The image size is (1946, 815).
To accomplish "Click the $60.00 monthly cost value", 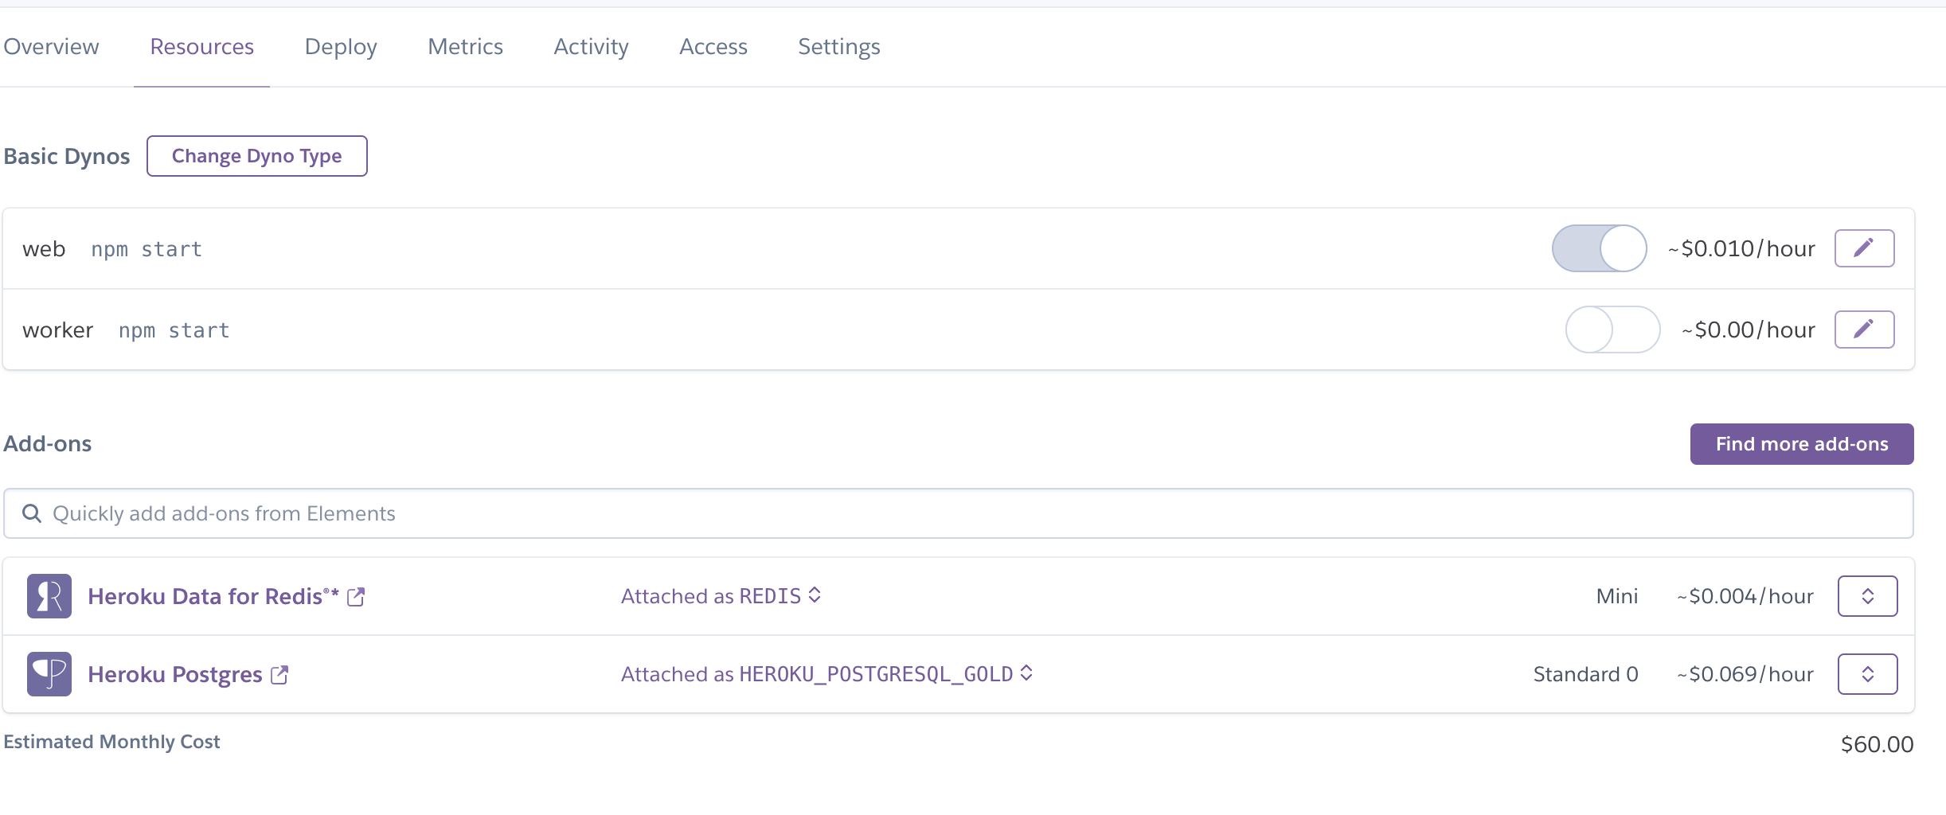I will (x=1877, y=744).
